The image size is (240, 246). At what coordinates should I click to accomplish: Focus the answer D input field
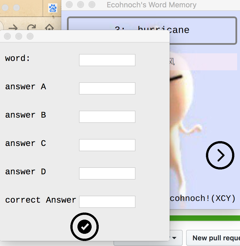click(107, 173)
